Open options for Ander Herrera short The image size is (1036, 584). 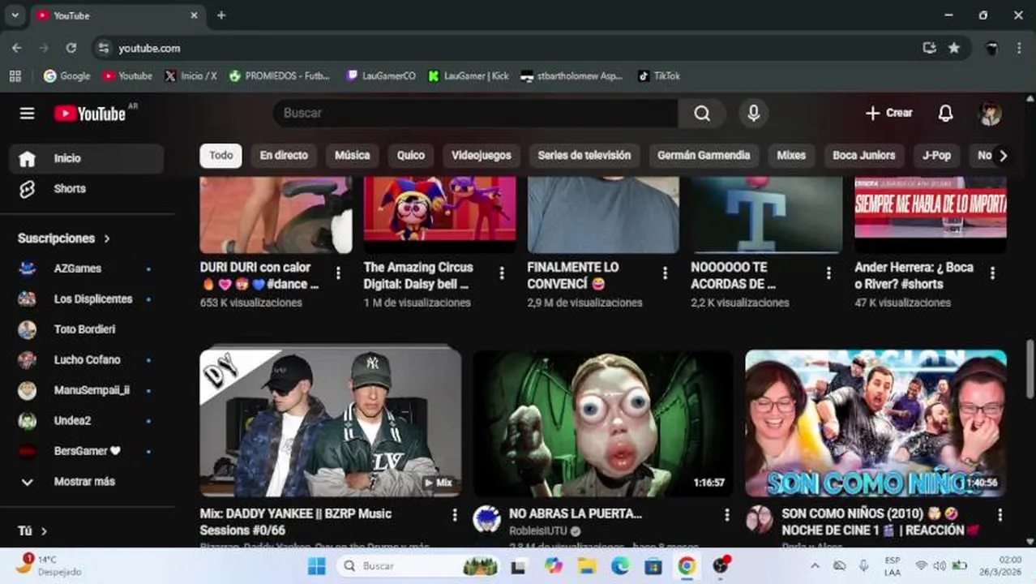(x=992, y=274)
